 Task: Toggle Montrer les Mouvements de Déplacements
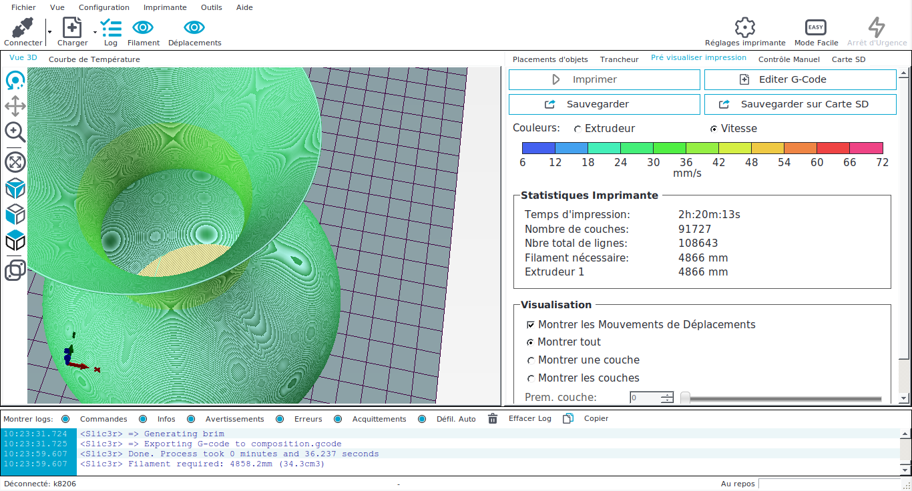tap(531, 325)
